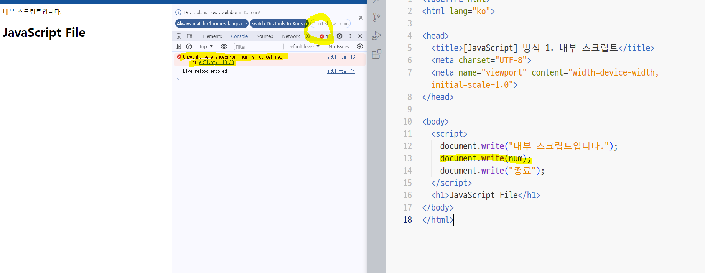Close the DevTools panel

point(360,36)
